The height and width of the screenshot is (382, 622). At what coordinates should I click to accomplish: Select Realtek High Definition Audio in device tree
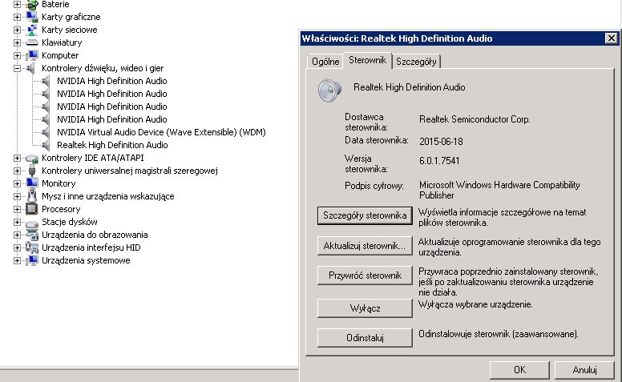[112, 145]
